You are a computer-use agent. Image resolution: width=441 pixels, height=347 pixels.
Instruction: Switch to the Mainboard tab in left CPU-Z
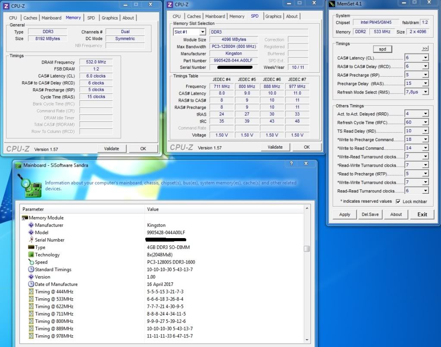pyautogui.click(x=51, y=18)
